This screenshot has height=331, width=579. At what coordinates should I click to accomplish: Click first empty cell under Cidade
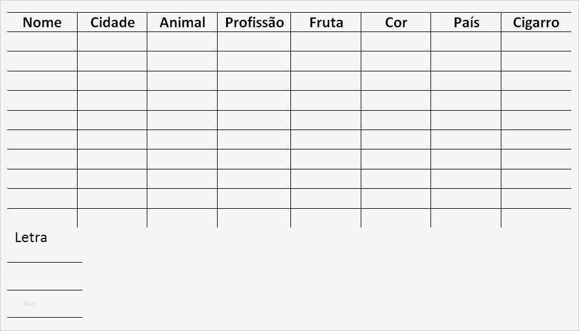112,42
